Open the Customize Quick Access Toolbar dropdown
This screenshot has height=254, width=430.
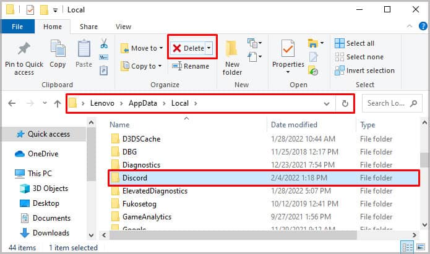[x=56, y=11]
